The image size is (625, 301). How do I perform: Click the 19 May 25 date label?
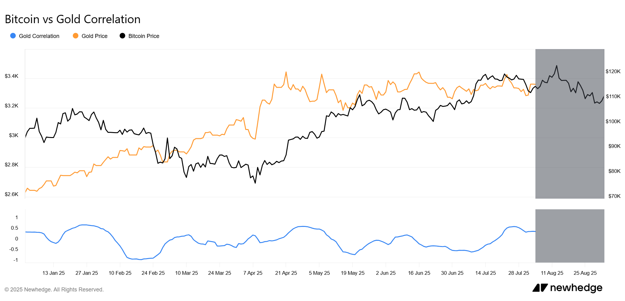[x=352, y=273]
